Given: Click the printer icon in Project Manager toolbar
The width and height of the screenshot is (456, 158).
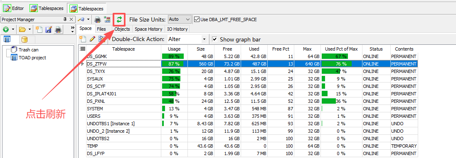Looking at the screenshot, I should (x=59, y=29).
